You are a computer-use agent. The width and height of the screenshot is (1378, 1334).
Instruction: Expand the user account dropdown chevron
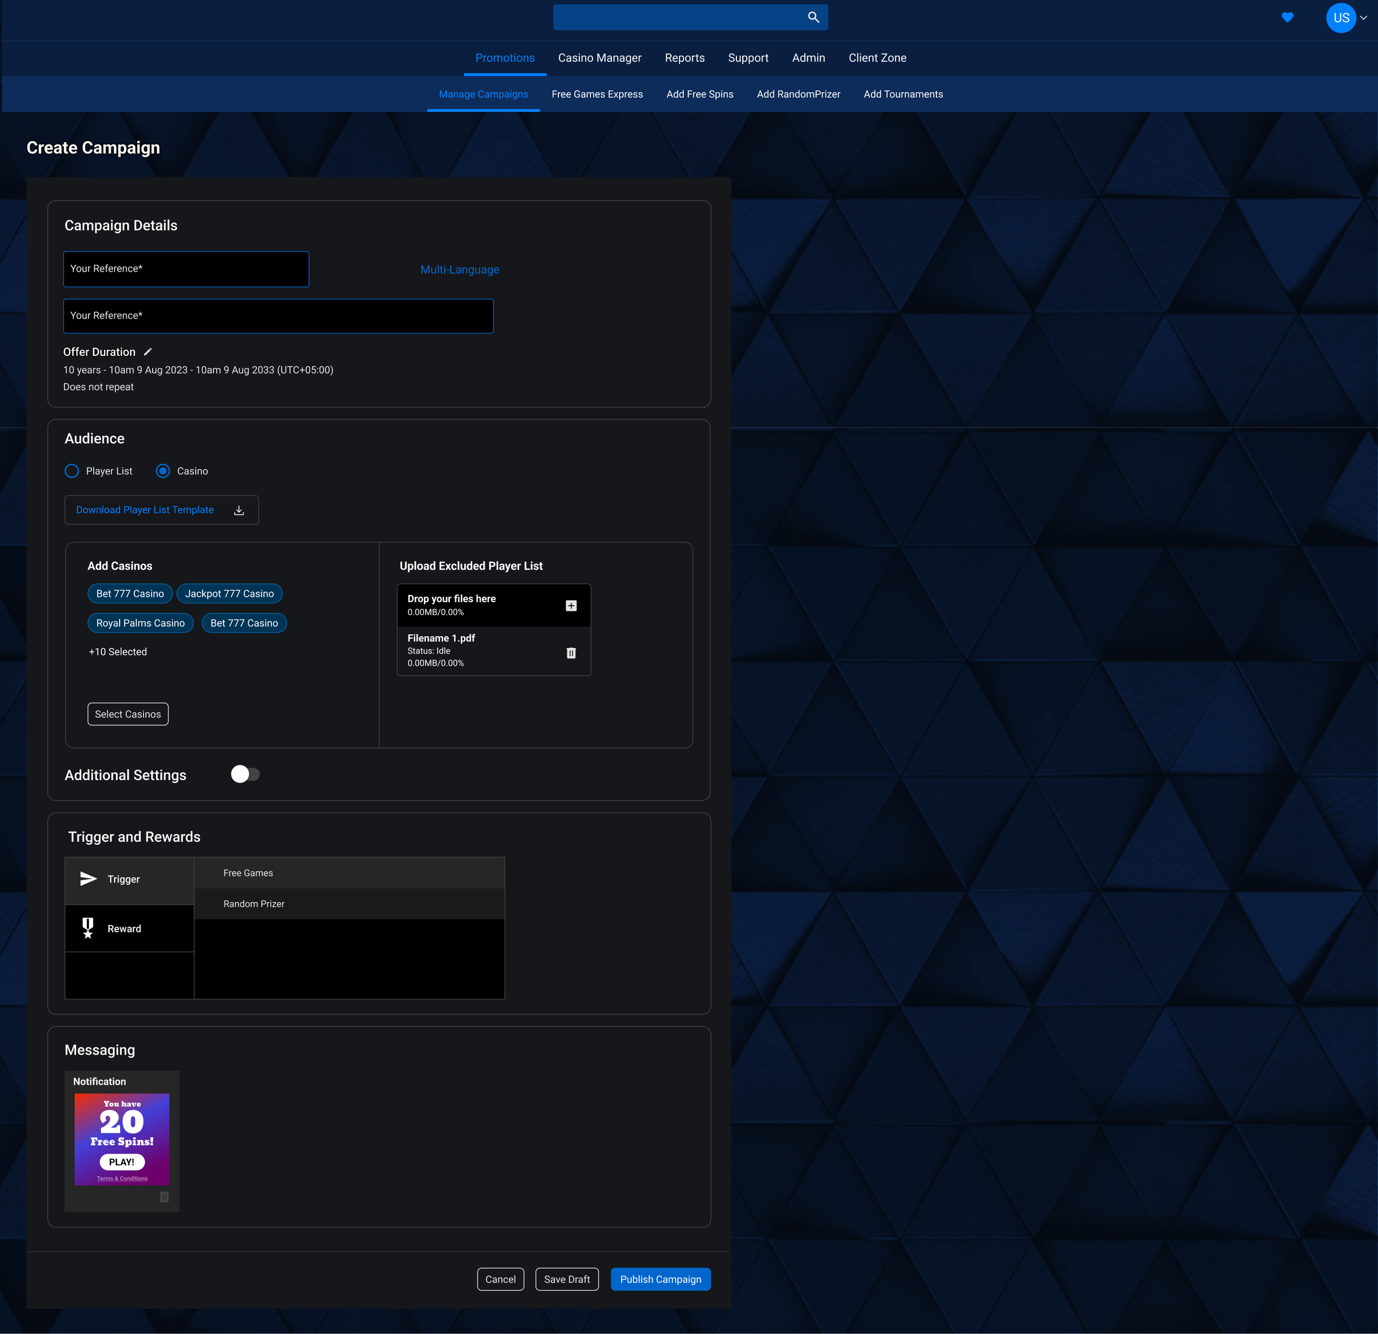[x=1364, y=18]
